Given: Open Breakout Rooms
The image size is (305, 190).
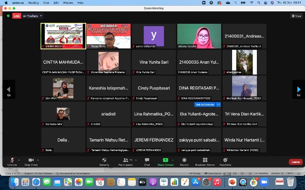Looking at the screenshot, I should pyautogui.click(x=204, y=160).
